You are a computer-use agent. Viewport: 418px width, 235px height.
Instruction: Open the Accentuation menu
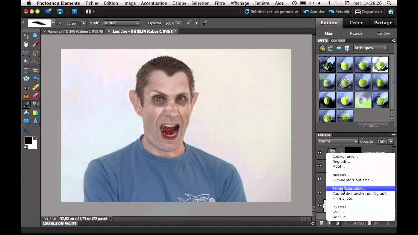[x=154, y=3]
